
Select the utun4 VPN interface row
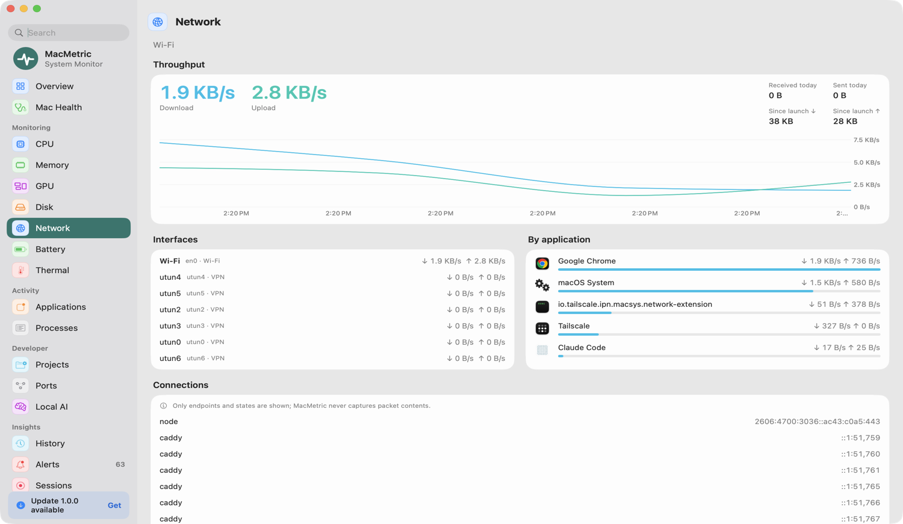tap(332, 277)
